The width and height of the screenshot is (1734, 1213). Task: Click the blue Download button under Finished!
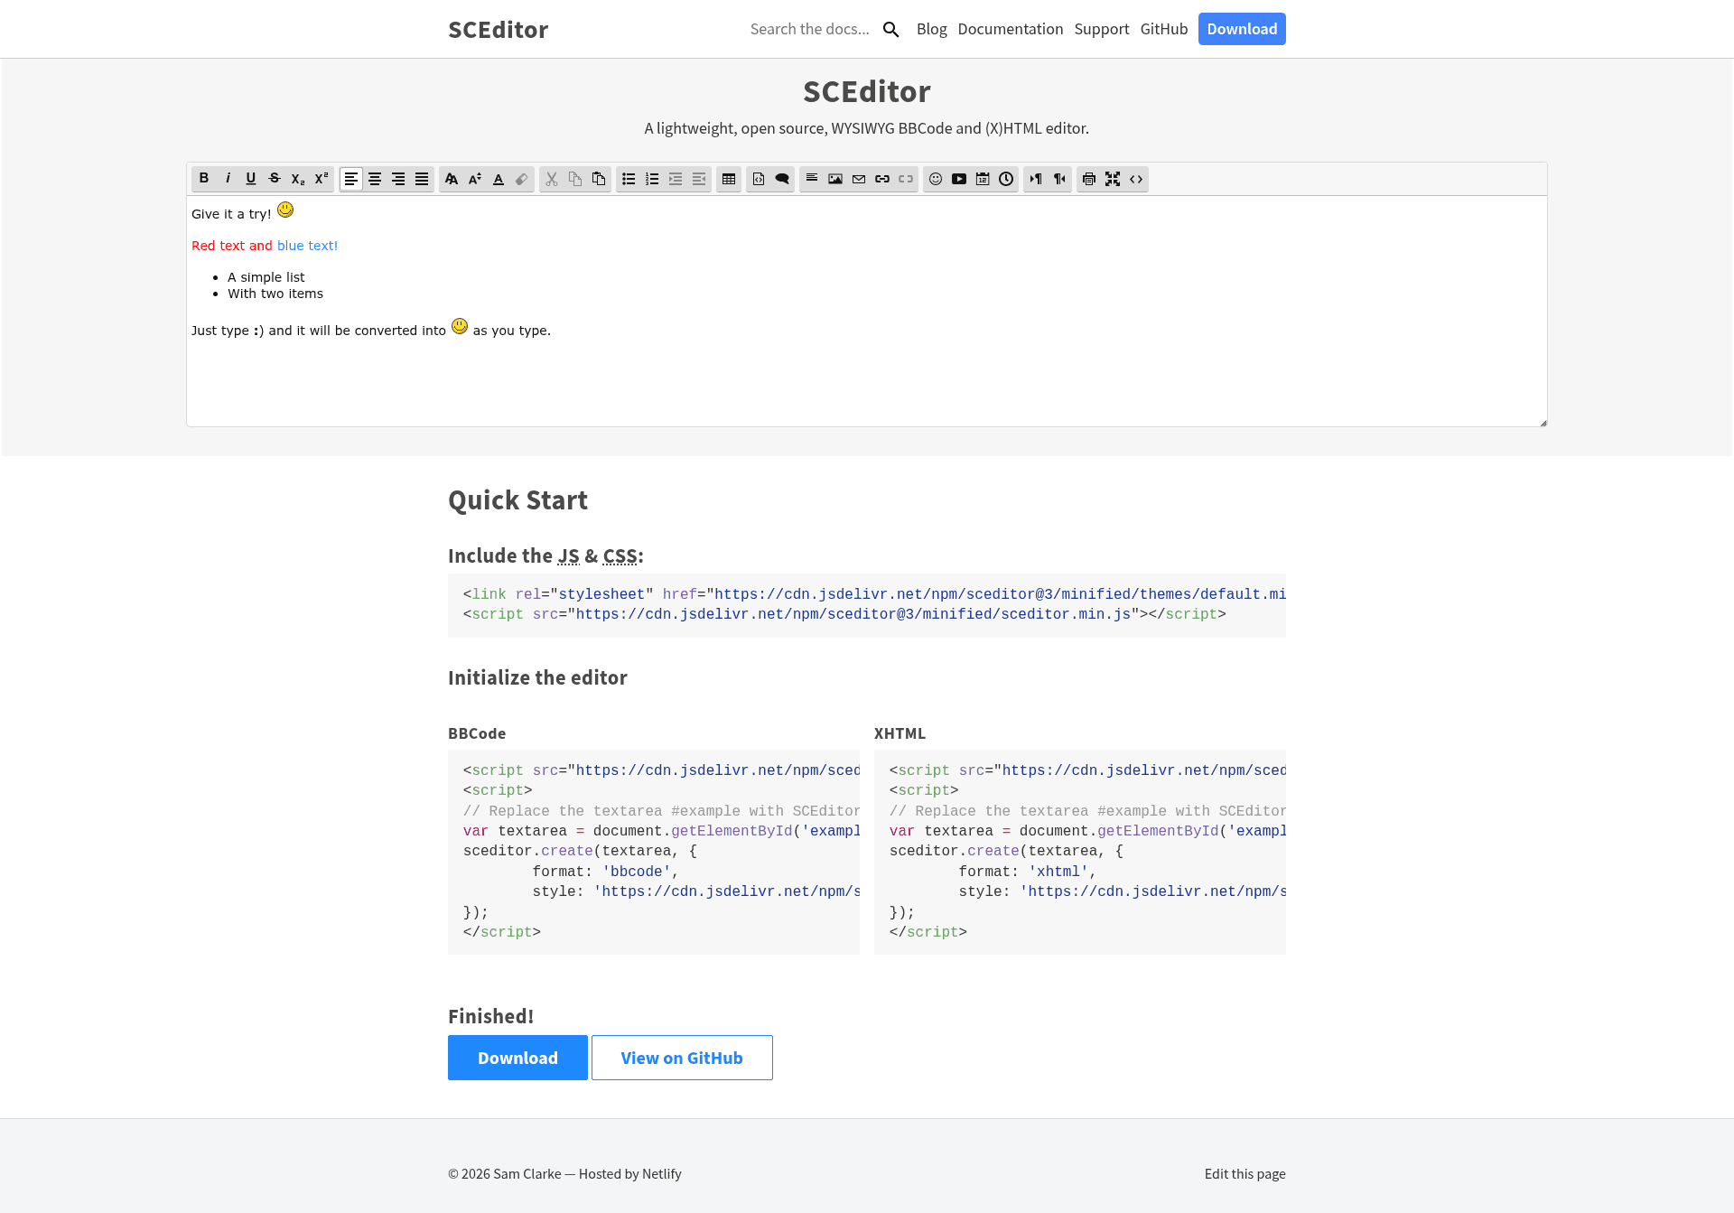(x=517, y=1058)
